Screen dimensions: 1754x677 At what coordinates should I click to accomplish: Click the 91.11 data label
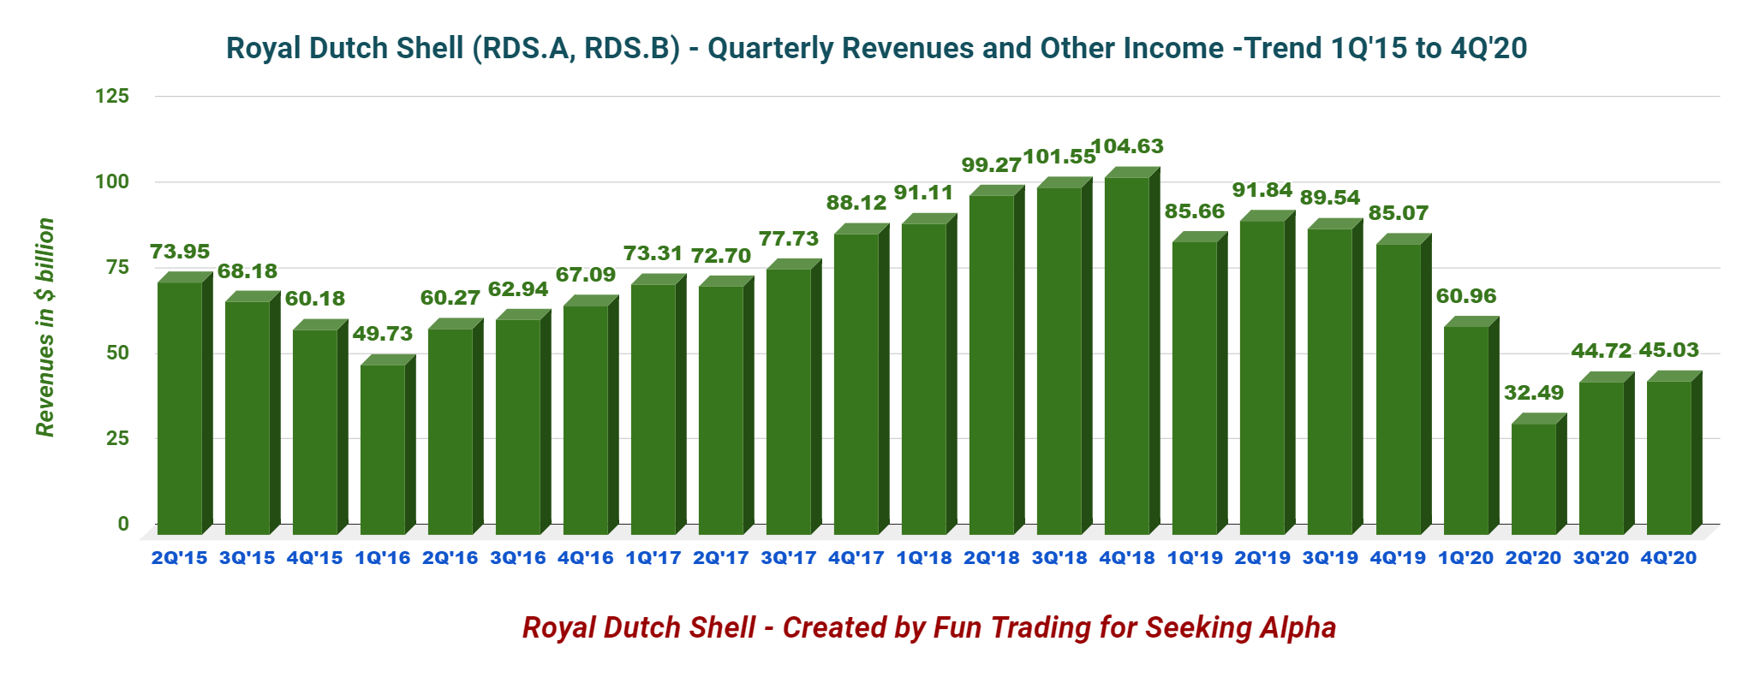coord(924,193)
